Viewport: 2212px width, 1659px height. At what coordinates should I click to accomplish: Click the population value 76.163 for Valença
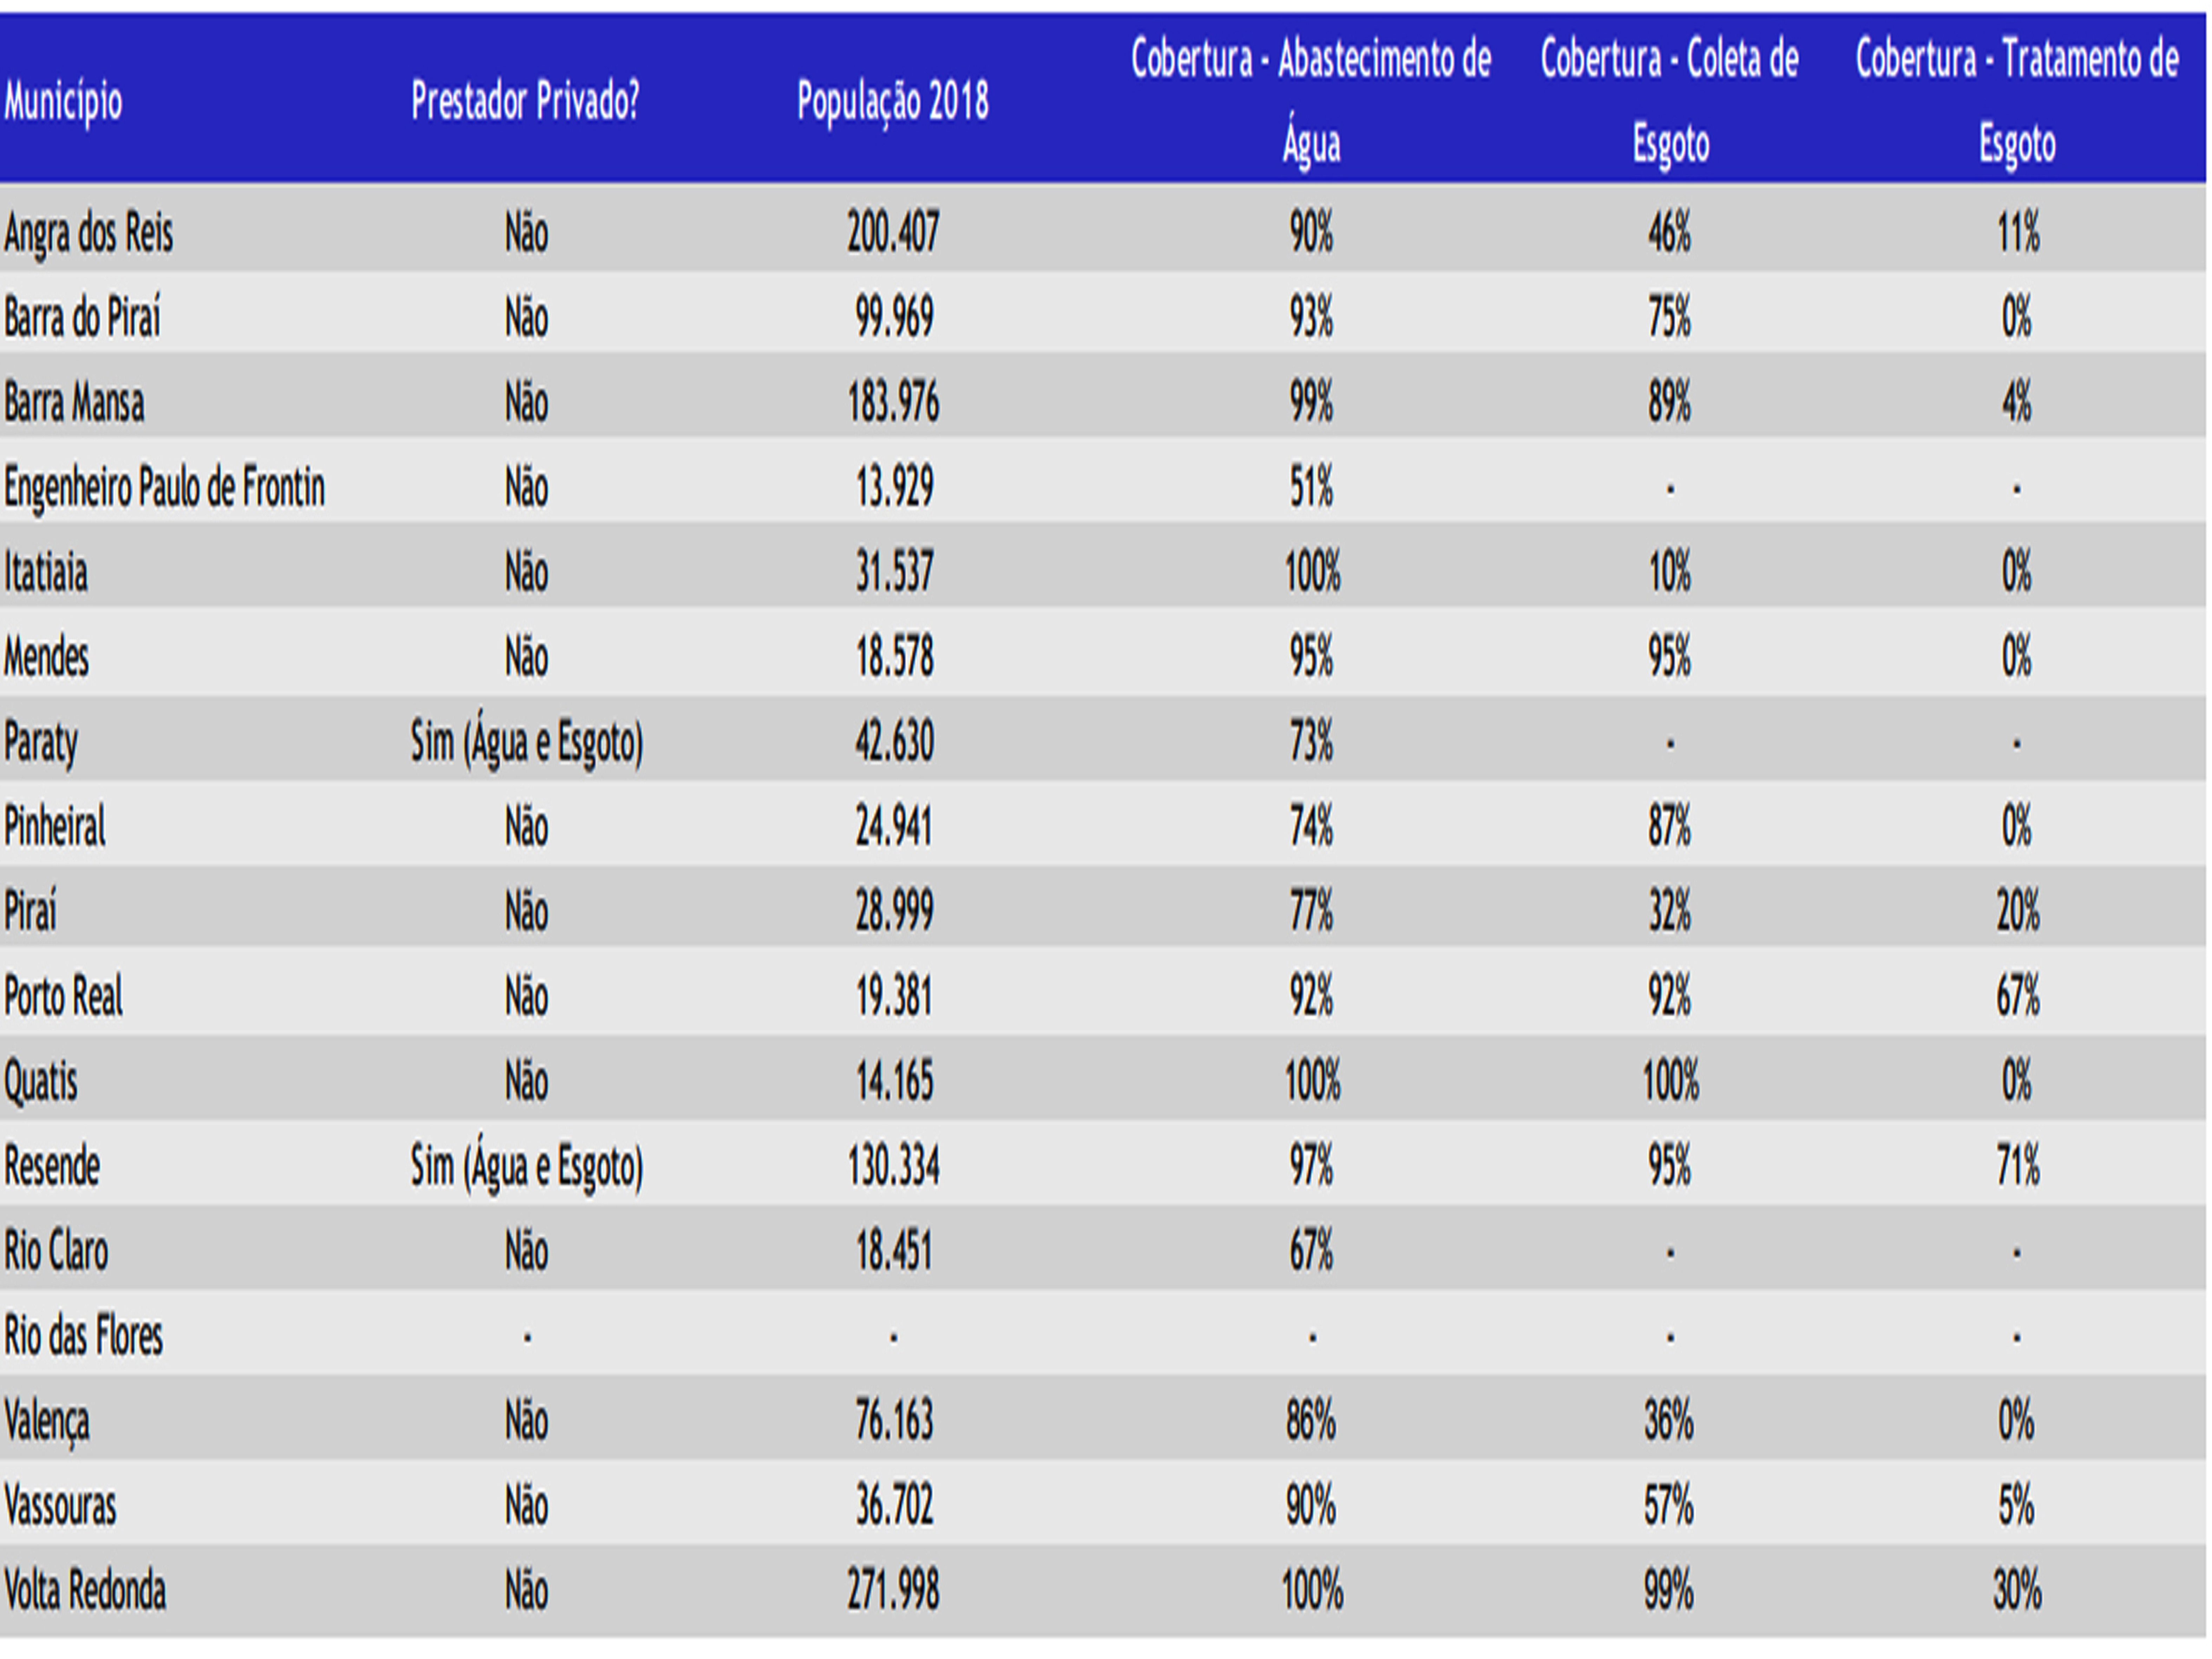pos(893,1420)
